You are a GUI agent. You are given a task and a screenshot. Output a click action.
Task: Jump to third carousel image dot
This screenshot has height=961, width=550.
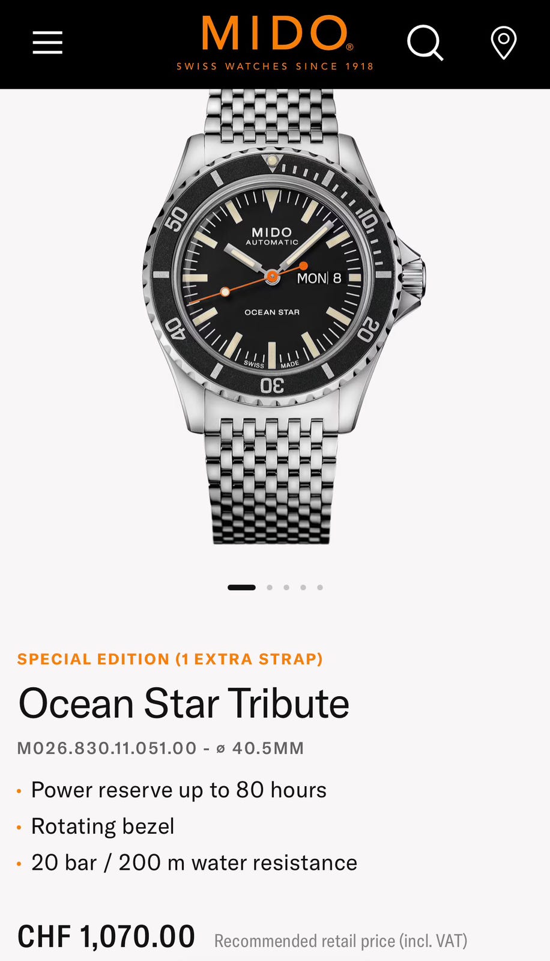point(286,587)
